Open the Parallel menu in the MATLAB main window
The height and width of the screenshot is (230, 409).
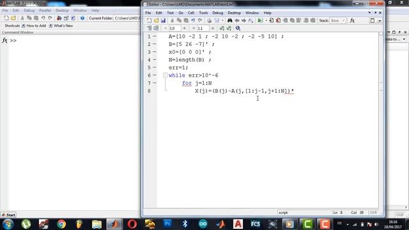(45, 10)
